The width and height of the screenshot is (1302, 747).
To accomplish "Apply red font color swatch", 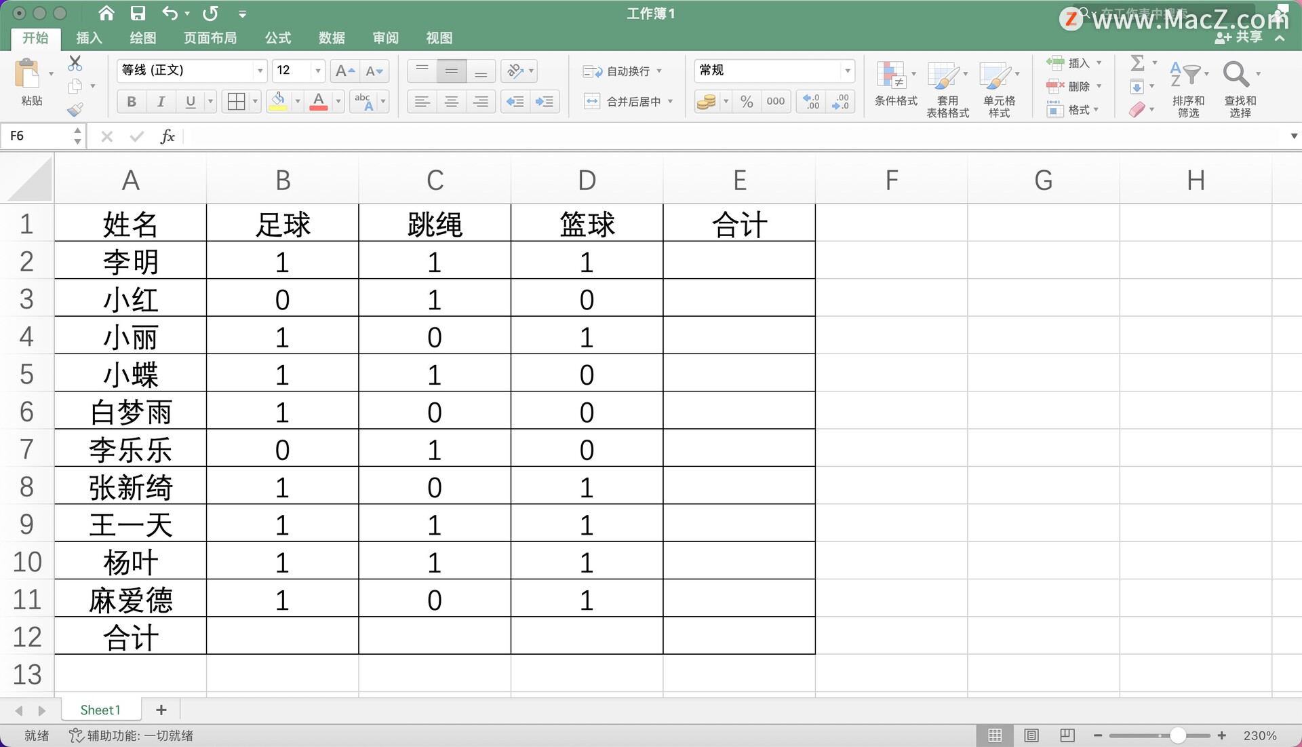I will click(319, 102).
